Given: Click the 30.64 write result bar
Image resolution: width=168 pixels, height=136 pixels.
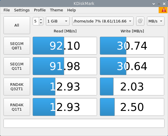Looking at the screenshot, I should [x=132, y=66].
